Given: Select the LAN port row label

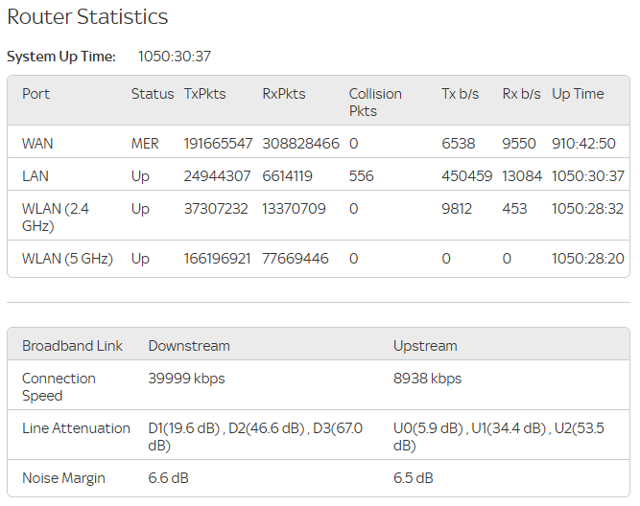Looking at the screenshot, I should (36, 176).
